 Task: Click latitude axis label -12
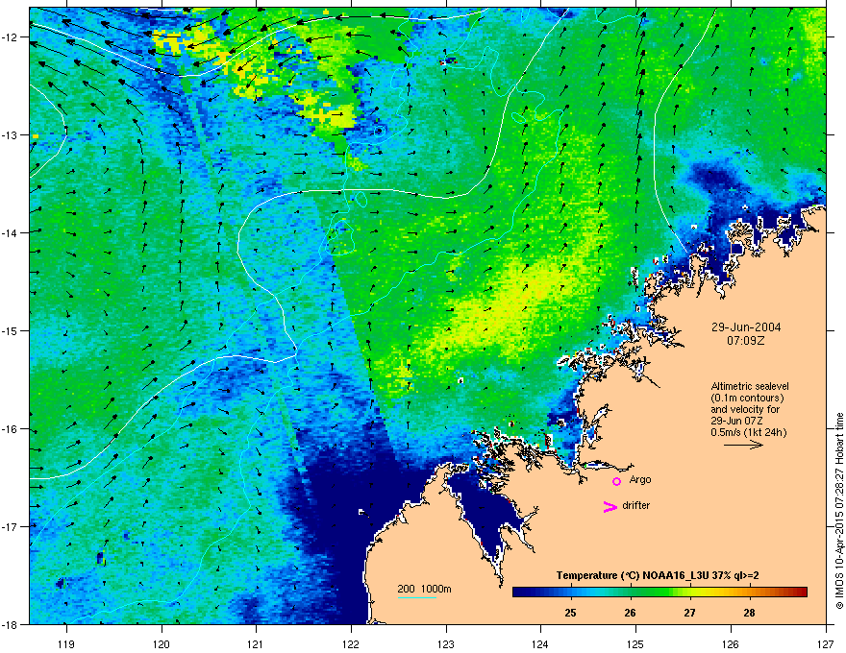(x=11, y=37)
